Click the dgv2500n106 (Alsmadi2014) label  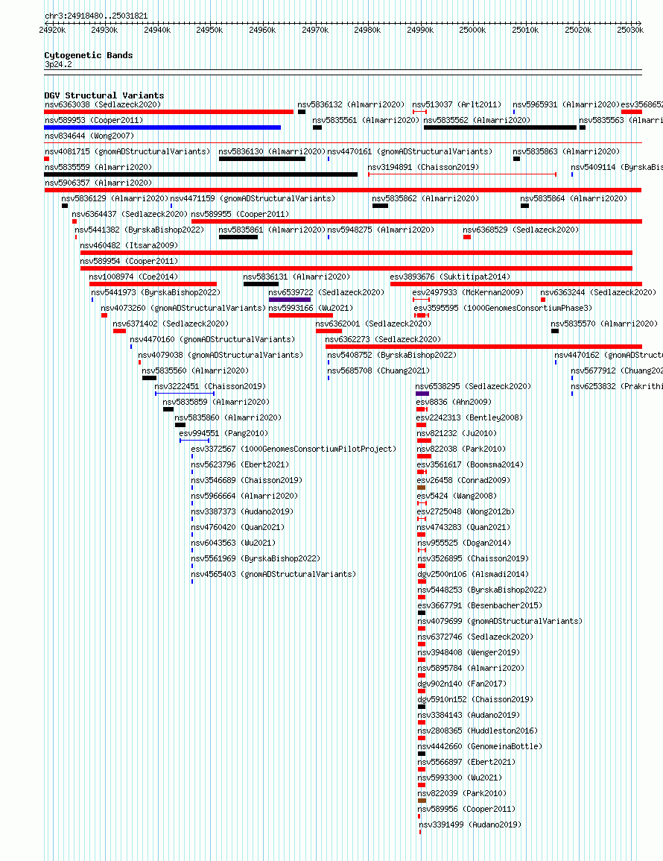tap(473, 574)
